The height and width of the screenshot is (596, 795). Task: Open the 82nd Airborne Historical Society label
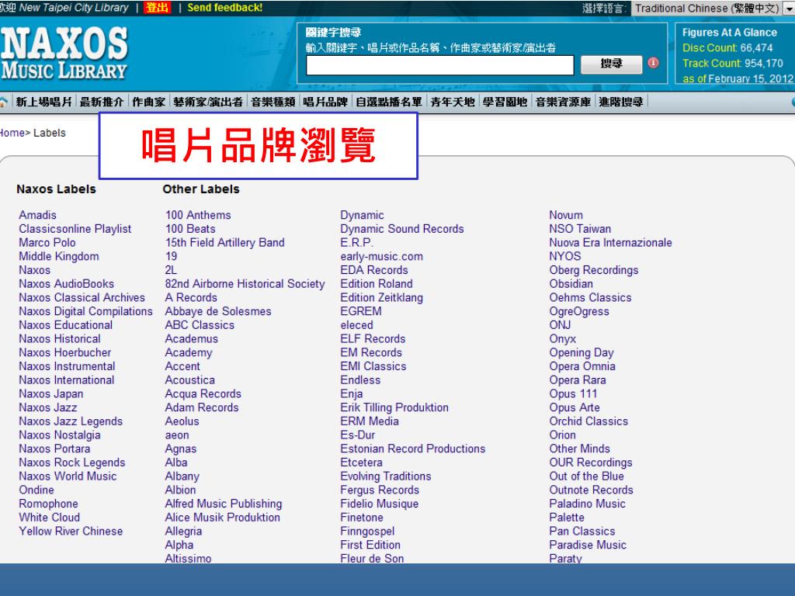pos(245,284)
